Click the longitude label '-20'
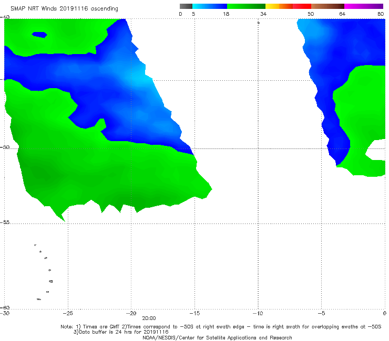This screenshot has height=341, width=389. pyautogui.click(x=131, y=313)
